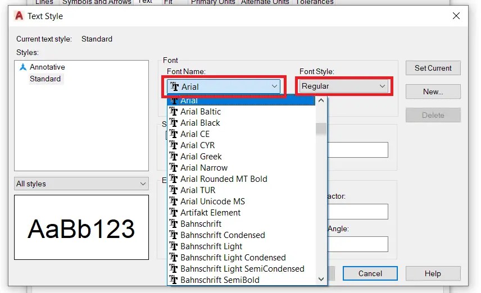Choose Arial Greek in the list
481x293 pixels.
coord(241,157)
